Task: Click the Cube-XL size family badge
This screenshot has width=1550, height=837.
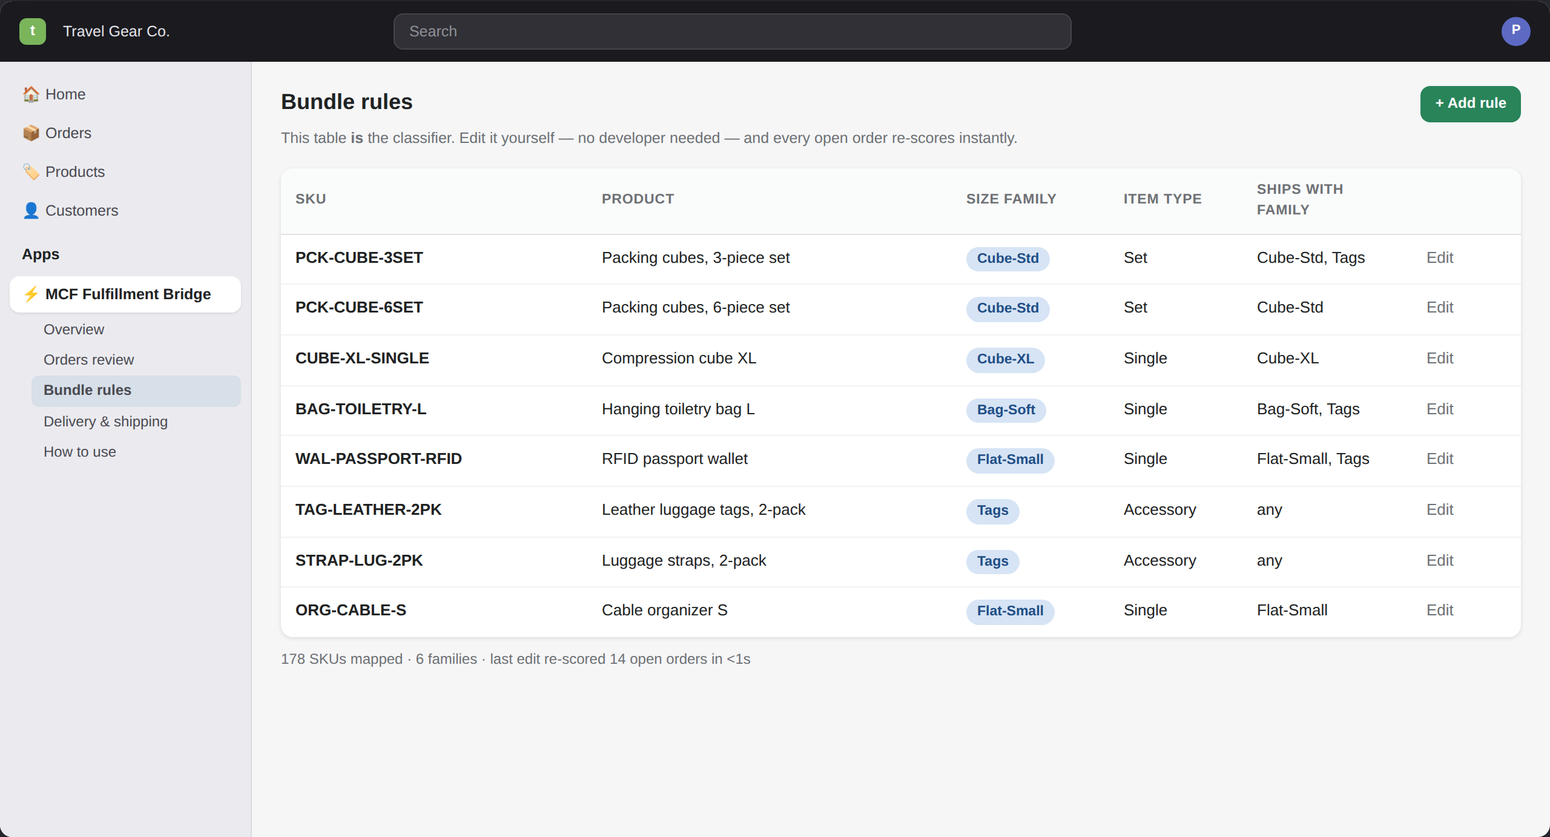Action: tap(1005, 359)
